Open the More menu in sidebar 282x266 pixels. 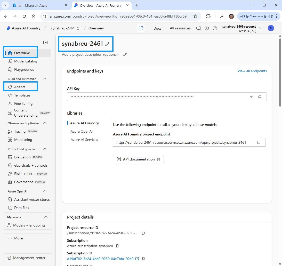(16, 238)
